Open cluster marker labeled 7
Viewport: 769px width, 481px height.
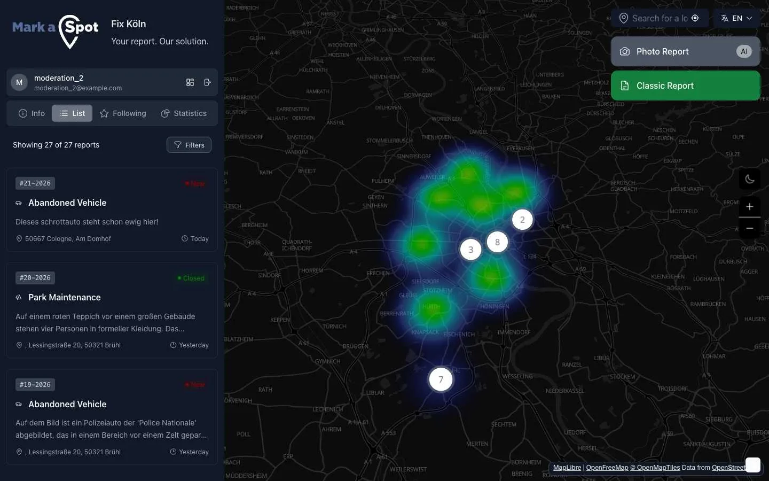pyautogui.click(x=441, y=379)
